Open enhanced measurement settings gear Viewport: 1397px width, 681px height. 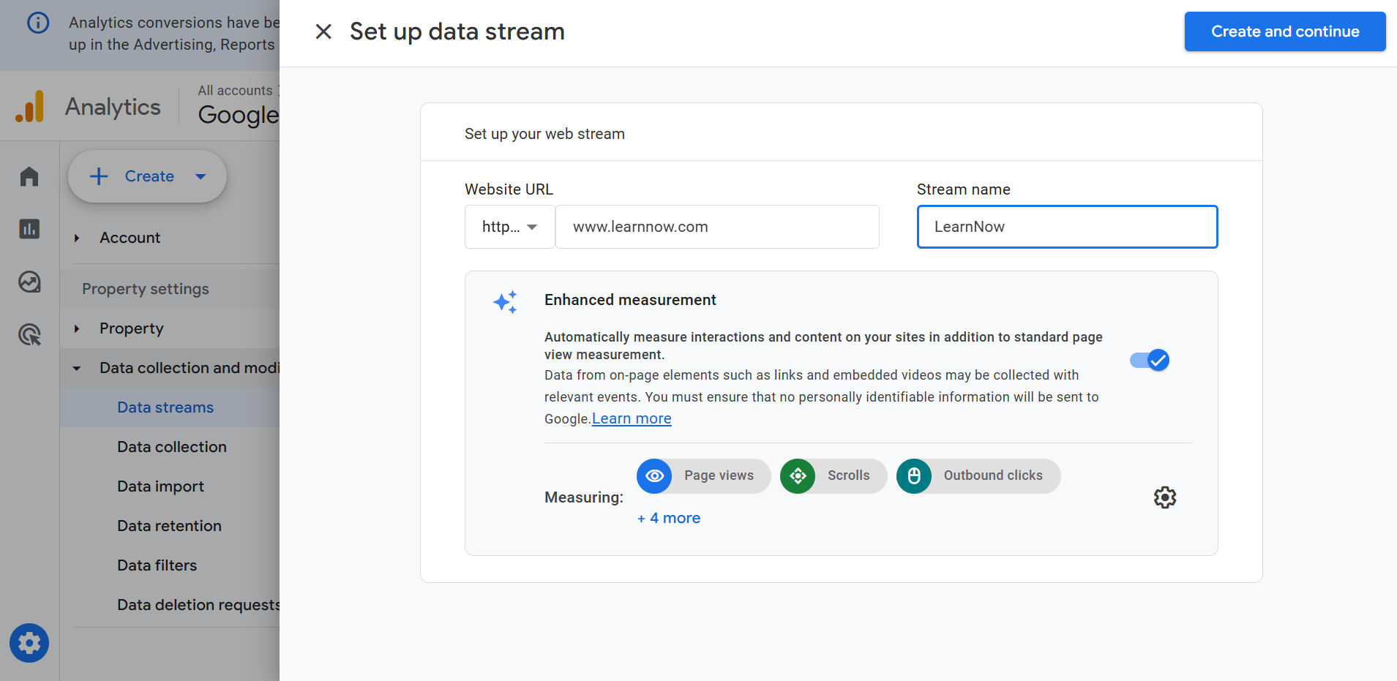[1164, 497]
